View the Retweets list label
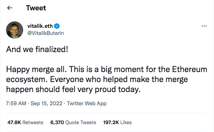 [x=33, y=122]
